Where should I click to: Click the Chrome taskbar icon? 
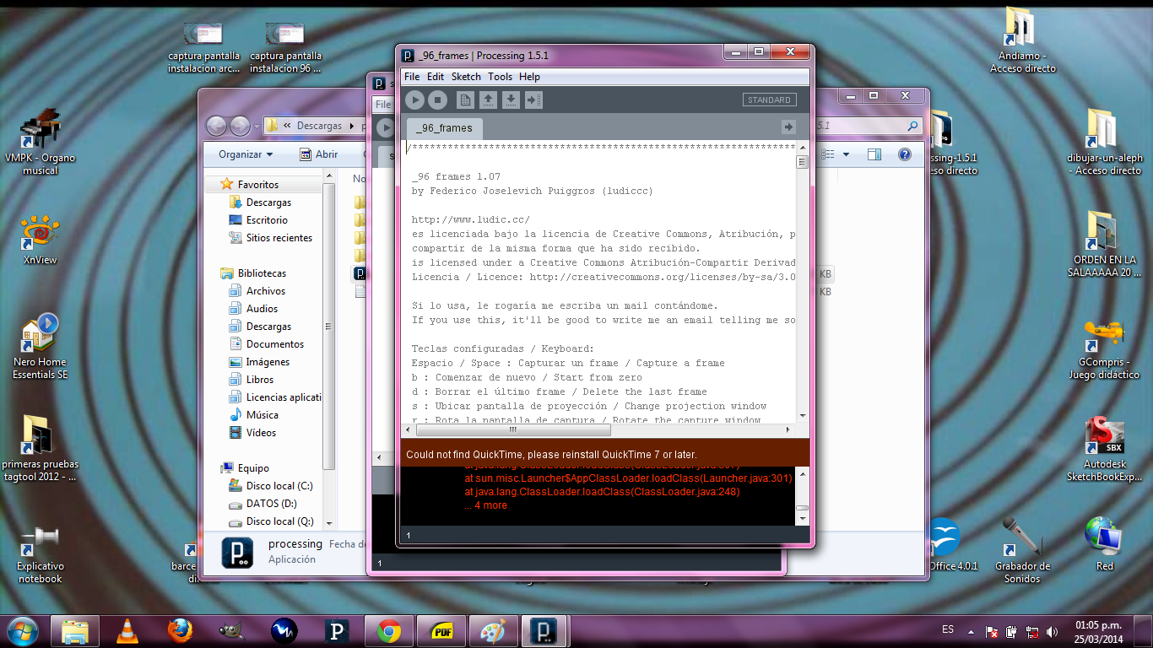(388, 631)
